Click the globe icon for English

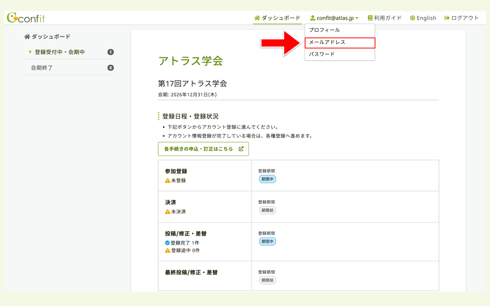pyautogui.click(x=412, y=18)
